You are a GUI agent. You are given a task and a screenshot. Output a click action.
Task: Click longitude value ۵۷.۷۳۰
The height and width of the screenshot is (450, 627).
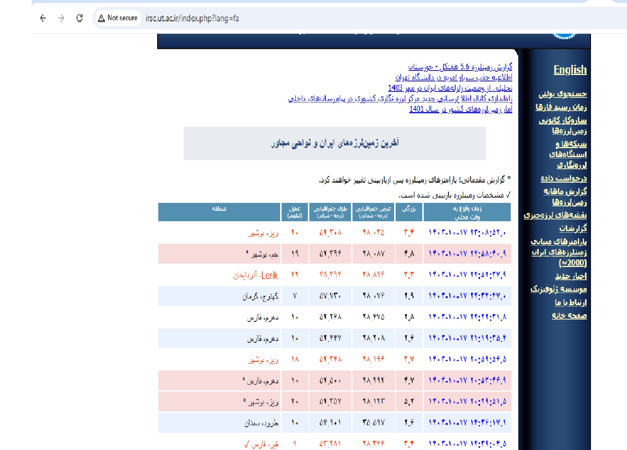[330, 296]
